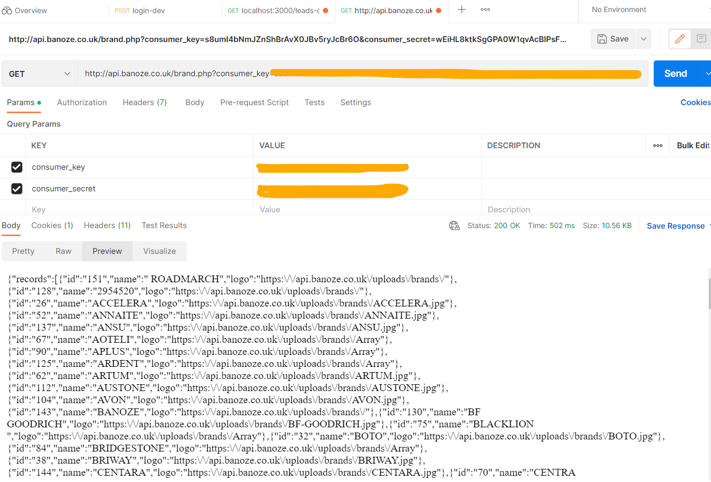Click the response body vertical scrollbar
Viewport: 711px width, 482px height.
[x=709, y=294]
